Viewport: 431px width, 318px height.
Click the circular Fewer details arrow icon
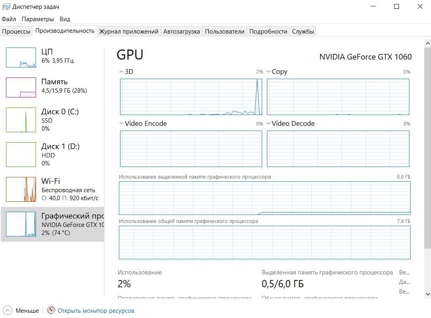(8, 310)
